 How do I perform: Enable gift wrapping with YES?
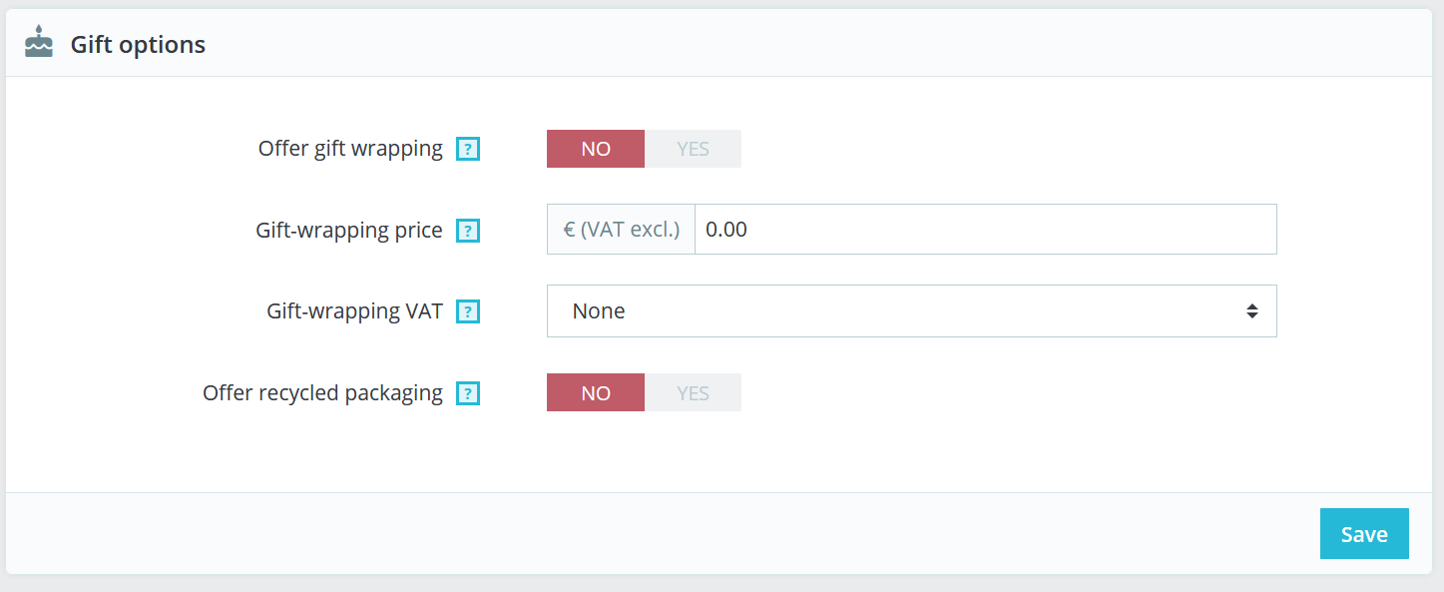point(693,149)
